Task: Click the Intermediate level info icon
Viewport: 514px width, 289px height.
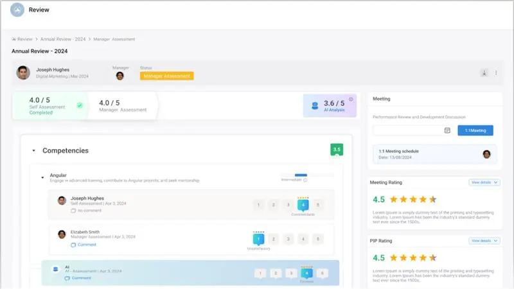Action: pyautogui.click(x=305, y=180)
